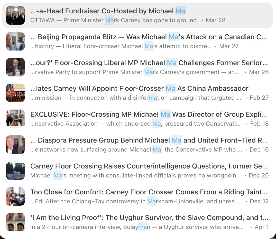
Task: Click the 'Feb 27' date label
Action: click(x=259, y=98)
